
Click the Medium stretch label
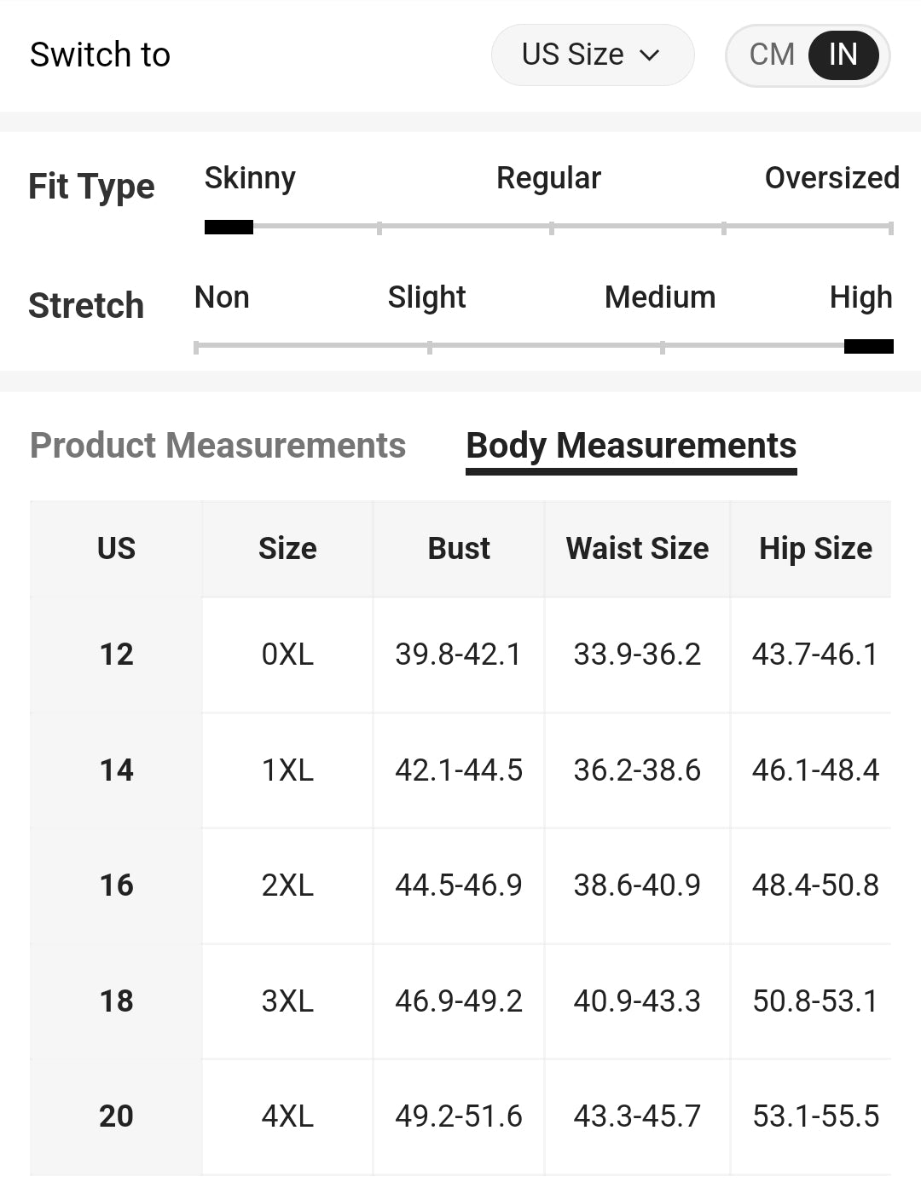(659, 297)
